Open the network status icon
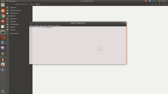 coord(159,1)
